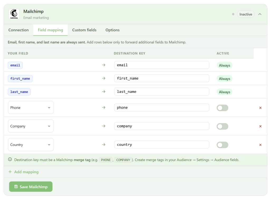The image size is (270, 198).
Task: Enable the Country mapping toggle
Action: pos(223,145)
